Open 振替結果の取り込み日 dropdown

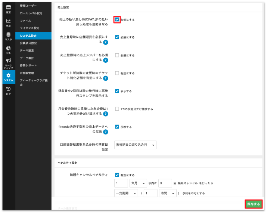pyautogui.click(x=136, y=145)
